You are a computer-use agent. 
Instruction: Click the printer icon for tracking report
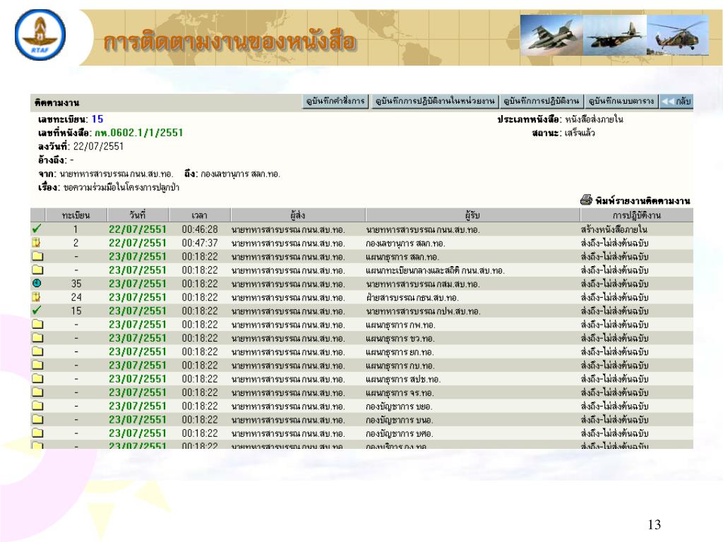point(586,200)
